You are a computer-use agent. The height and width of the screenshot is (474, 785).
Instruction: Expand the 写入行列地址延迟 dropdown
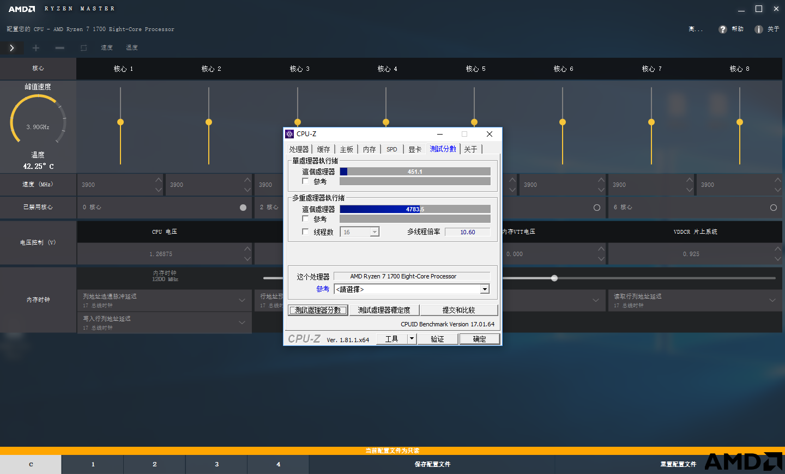[242, 323]
